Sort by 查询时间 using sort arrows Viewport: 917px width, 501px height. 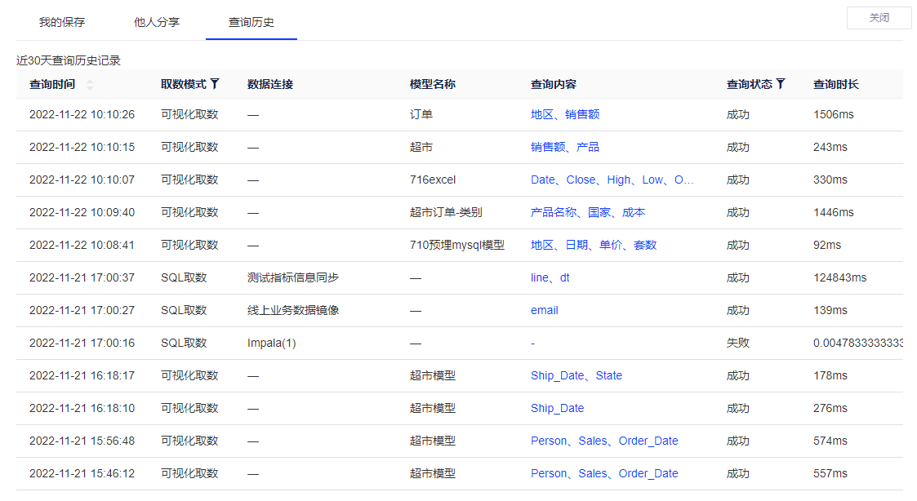point(90,84)
